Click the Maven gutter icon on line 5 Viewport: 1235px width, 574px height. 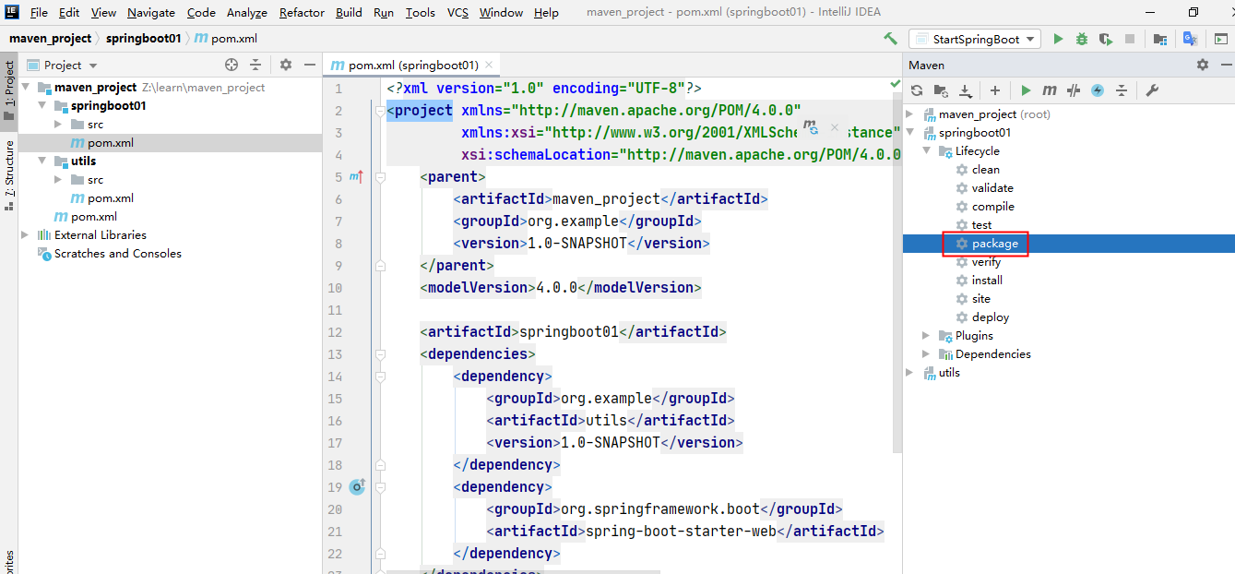click(355, 176)
